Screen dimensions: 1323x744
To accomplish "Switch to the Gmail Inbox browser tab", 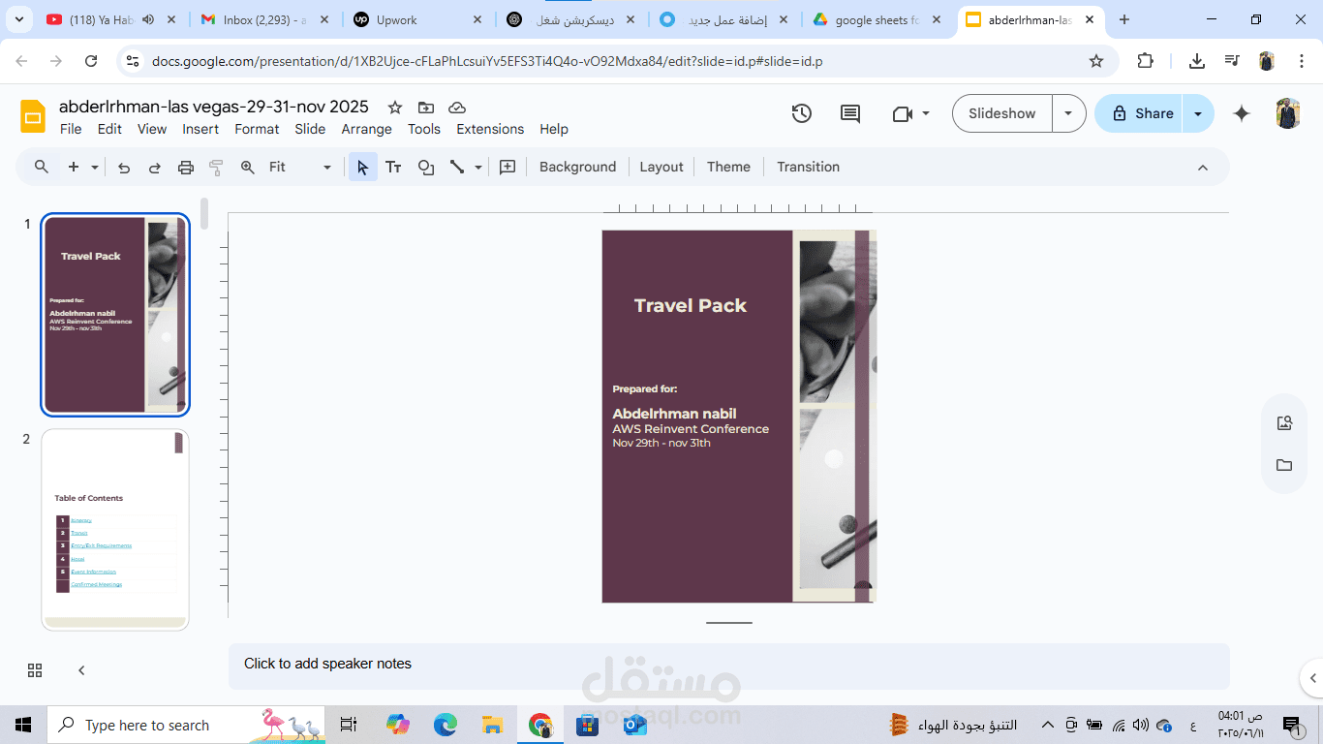I will 263,19.
